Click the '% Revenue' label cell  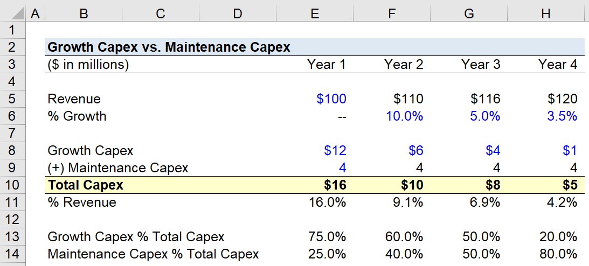[x=82, y=202]
